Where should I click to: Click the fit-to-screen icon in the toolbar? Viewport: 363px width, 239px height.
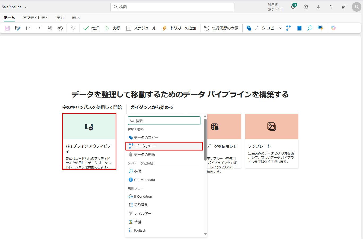click(x=50, y=28)
